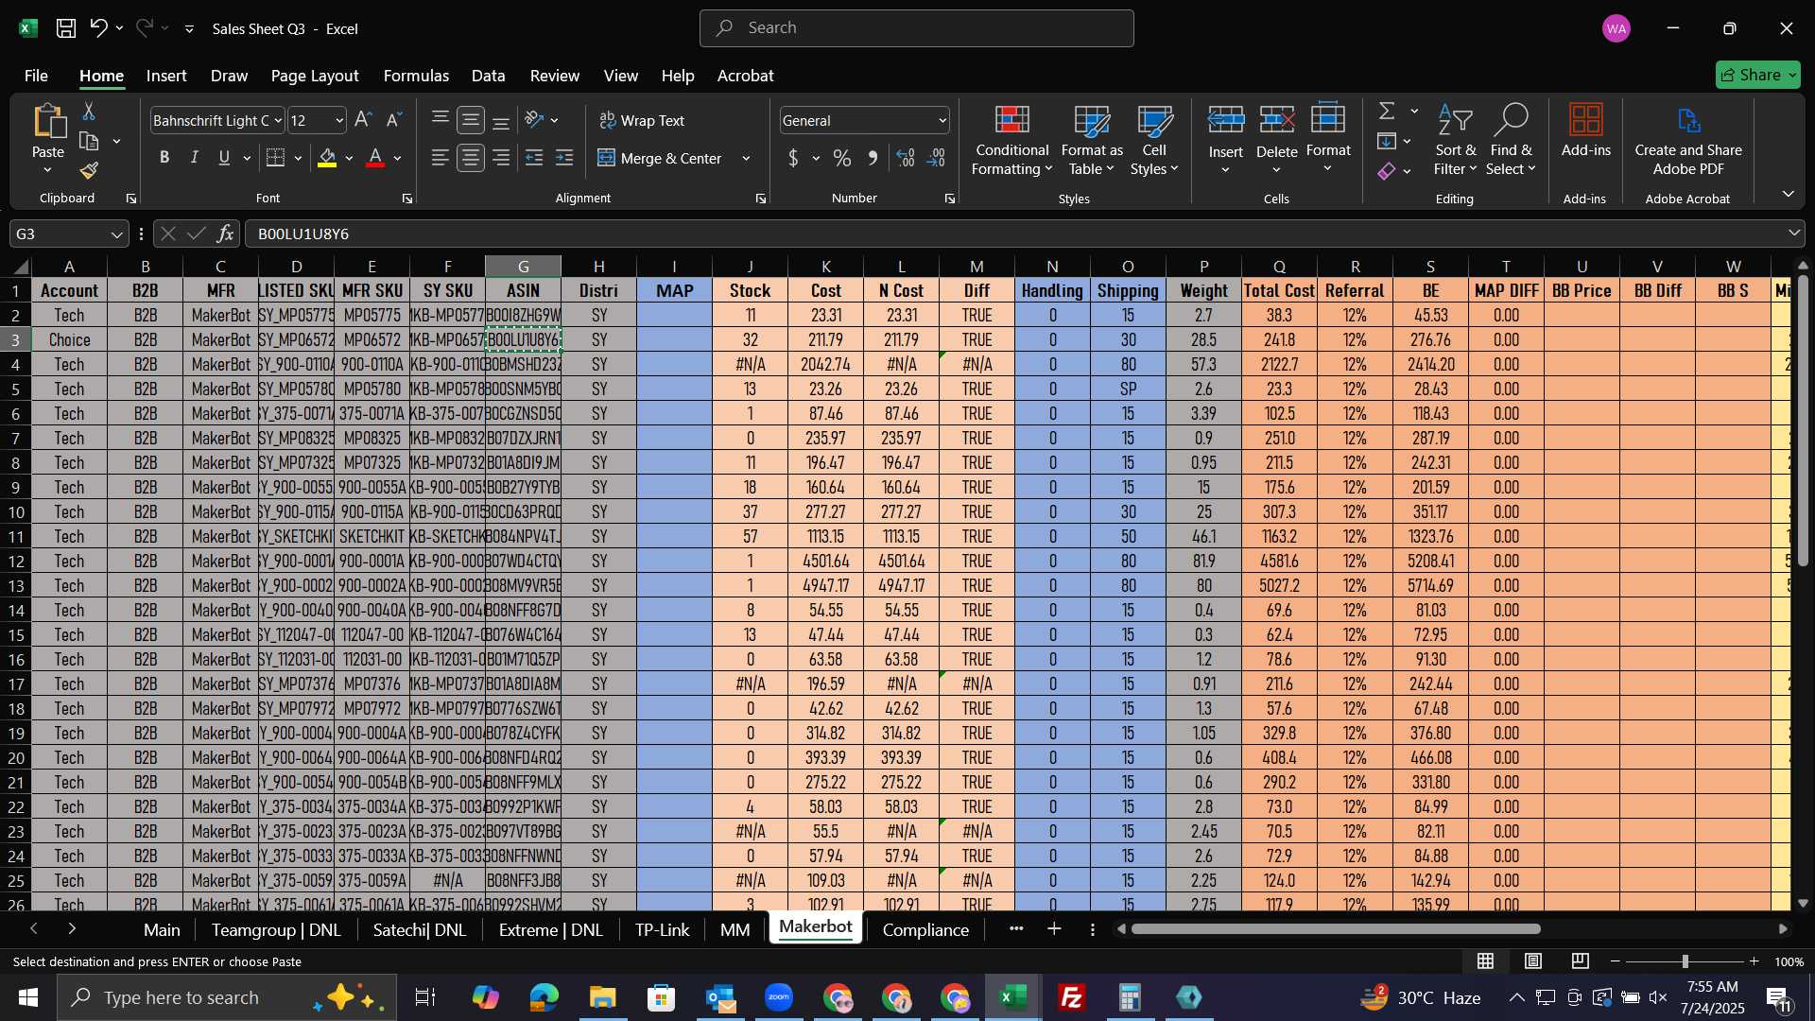Open Cell Styles gallery
The height and width of the screenshot is (1021, 1815).
coord(1154,140)
